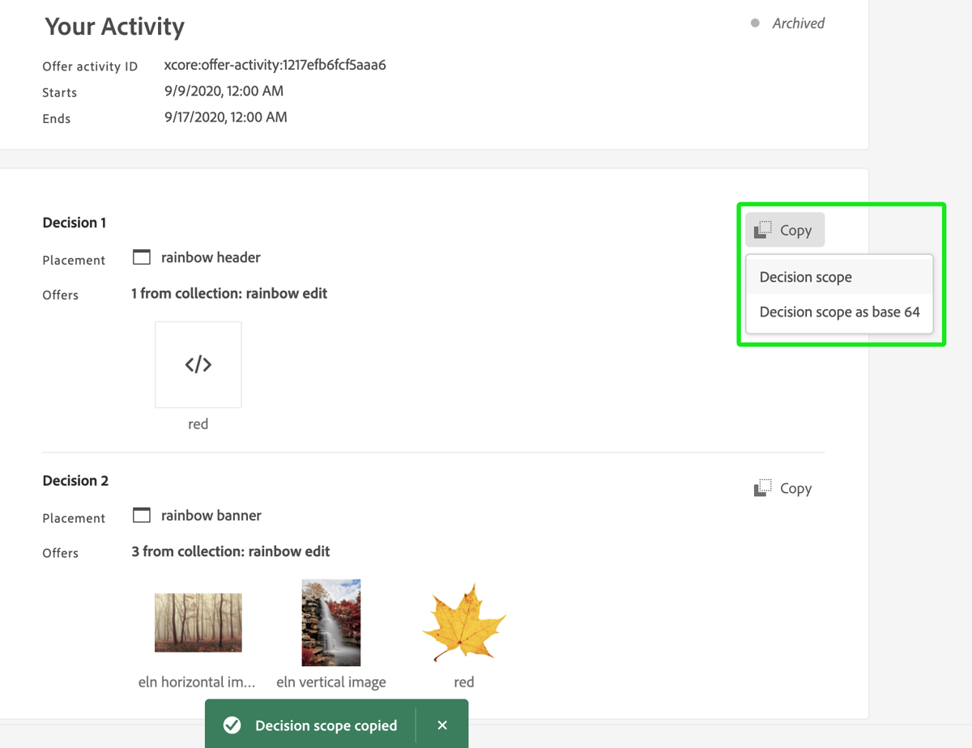Dismiss the Decision scope copied notification
Viewport: 972px width, 748px height.
tap(441, 725)
